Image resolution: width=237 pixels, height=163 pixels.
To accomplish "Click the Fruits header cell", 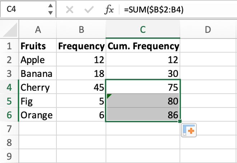I will [x=38, y=46].
